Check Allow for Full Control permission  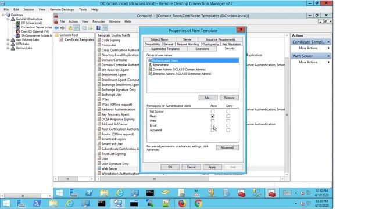tap(213, 111)
